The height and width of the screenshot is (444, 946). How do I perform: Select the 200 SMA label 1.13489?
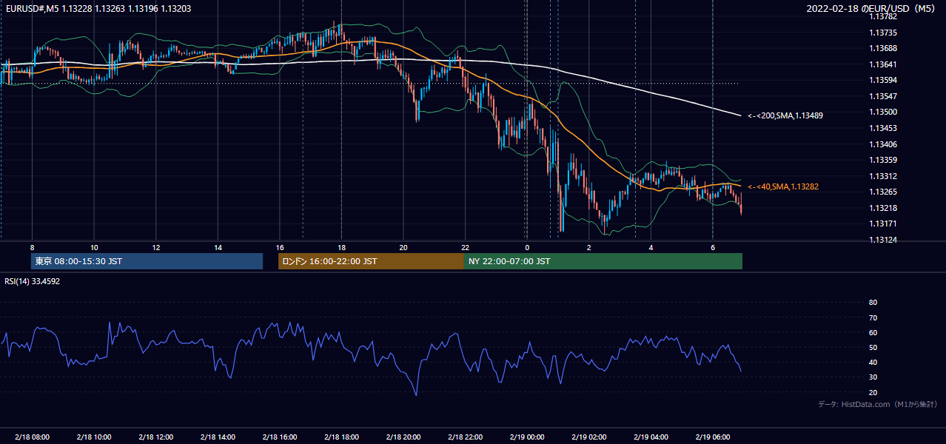coord(785,116)
